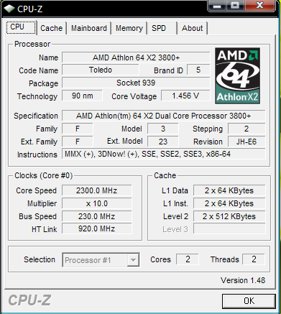Click the L1 Inst. value 2 x 64 KBytes
This screenshot has width=281, height=314.
coord(229,203)
